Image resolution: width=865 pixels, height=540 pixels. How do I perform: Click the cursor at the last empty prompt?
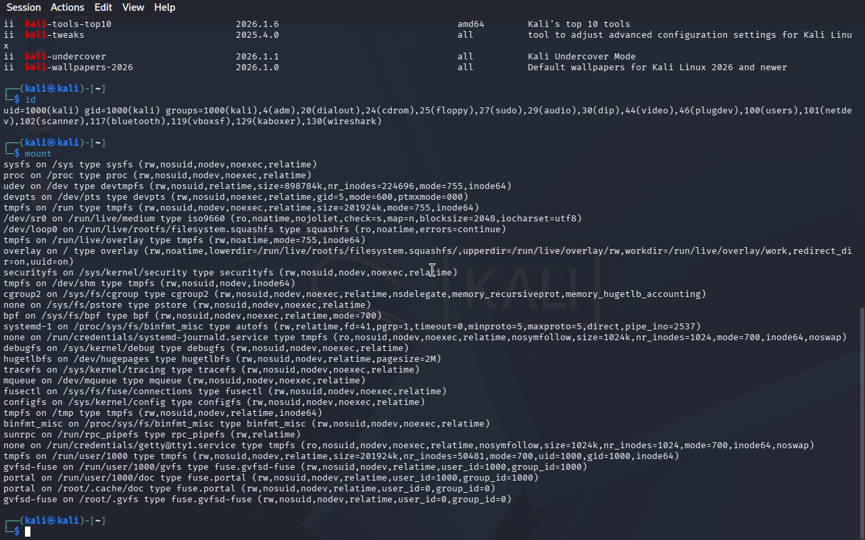tap(28, 532)
